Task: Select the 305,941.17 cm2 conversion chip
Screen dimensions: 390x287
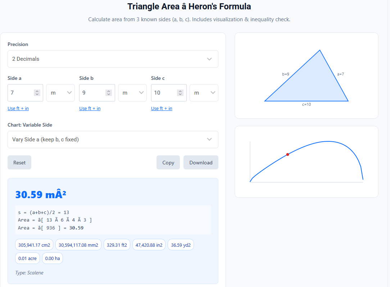Action: click(34, 244)
